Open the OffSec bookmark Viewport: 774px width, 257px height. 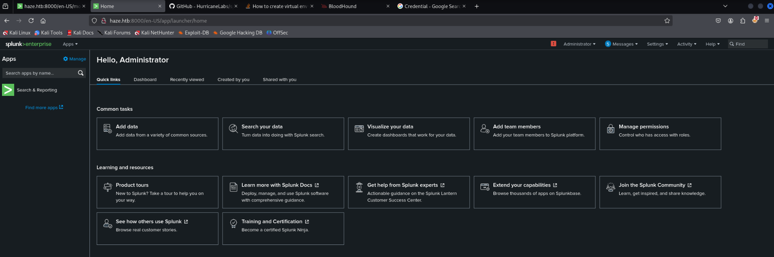click(277, 33)
